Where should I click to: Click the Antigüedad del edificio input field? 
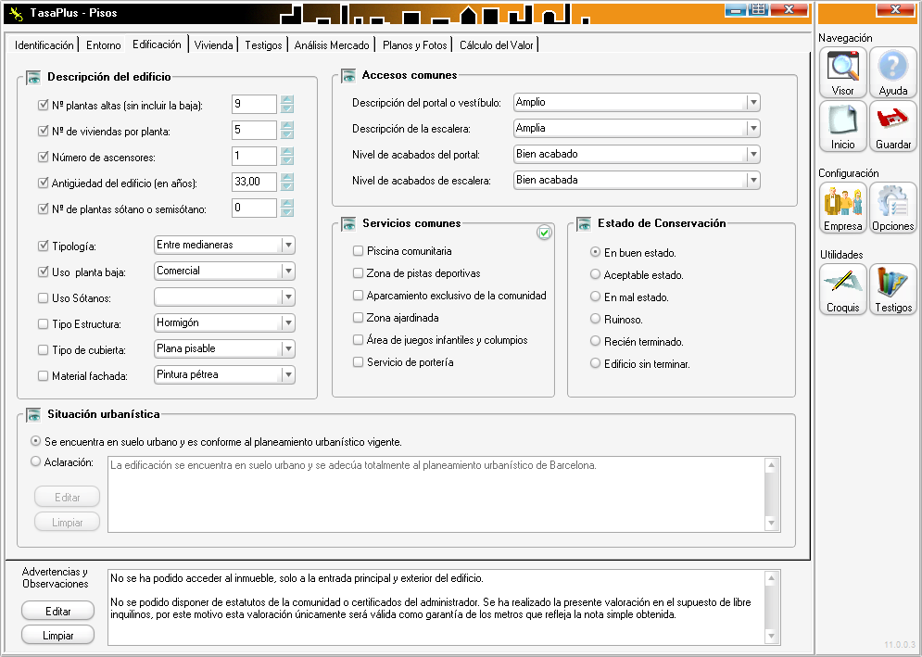point(254,183)
